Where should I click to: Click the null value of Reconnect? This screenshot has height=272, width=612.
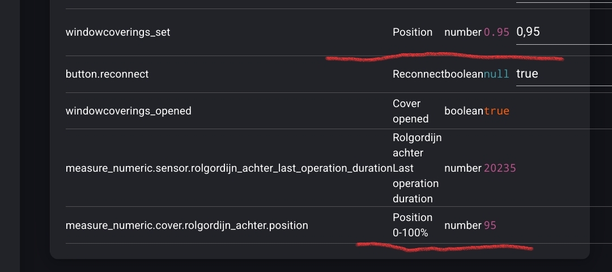point(496,74)
